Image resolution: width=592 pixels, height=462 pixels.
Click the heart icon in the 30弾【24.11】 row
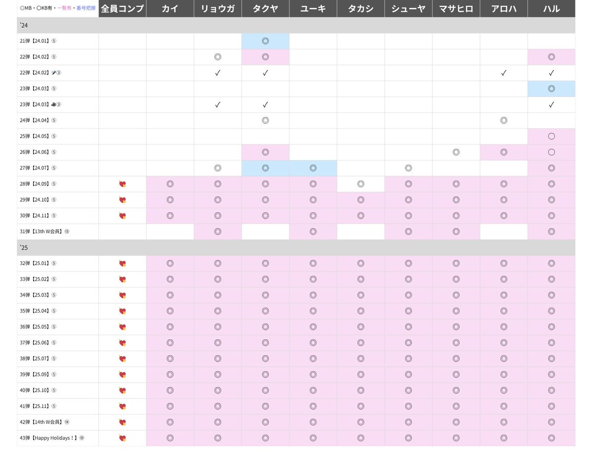tap(123, 215)
